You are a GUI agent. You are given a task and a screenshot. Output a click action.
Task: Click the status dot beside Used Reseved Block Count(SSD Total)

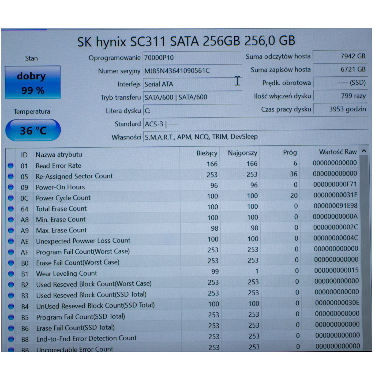coord(11,295)
